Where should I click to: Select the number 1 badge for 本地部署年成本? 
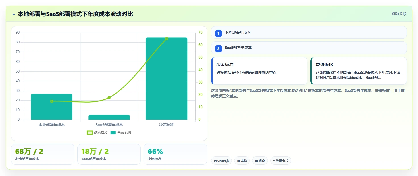coord(218,33)
